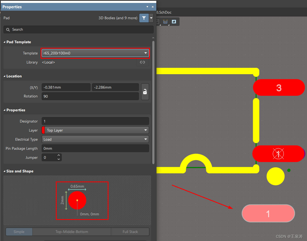Click the red Top Layer color swatch
This screenshot has height=241, width=307.
tap(43, 130)
